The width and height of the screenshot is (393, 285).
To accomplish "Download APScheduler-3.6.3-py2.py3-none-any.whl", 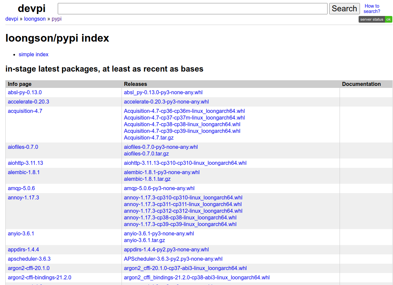I will click(x=173, y=259).
